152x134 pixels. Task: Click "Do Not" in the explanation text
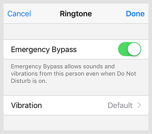pos(127,74)
